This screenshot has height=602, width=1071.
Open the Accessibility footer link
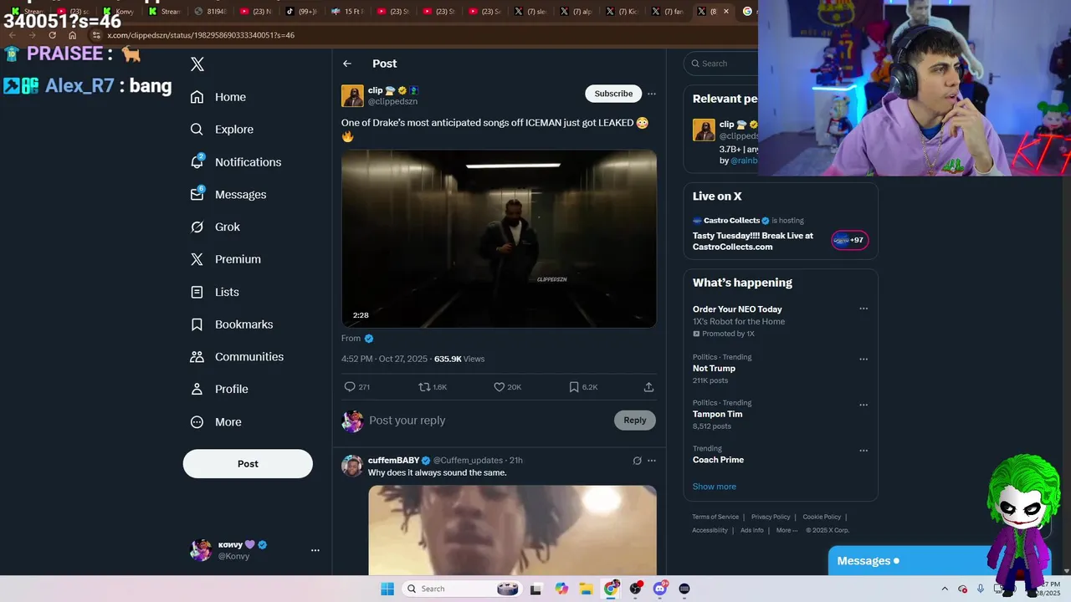(x=710, y=530)
